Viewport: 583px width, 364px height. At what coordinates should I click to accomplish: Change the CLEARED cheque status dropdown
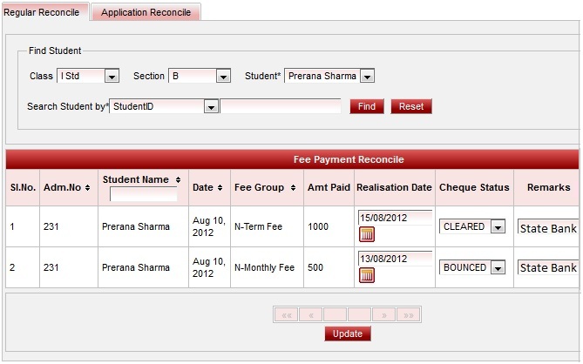[x=497, y=227]
